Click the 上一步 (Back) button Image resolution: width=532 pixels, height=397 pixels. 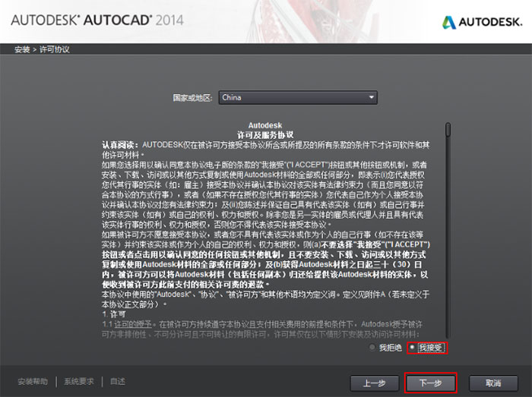375,383
